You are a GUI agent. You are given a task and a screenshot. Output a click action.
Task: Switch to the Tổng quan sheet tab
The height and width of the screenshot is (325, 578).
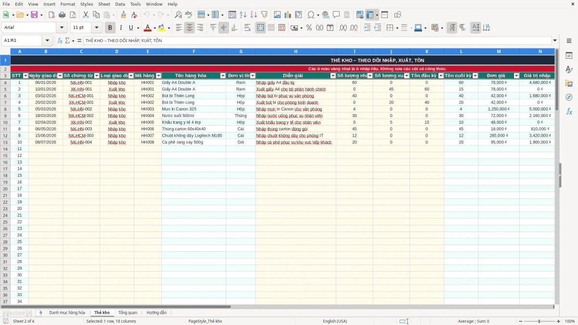coord(128,313)
